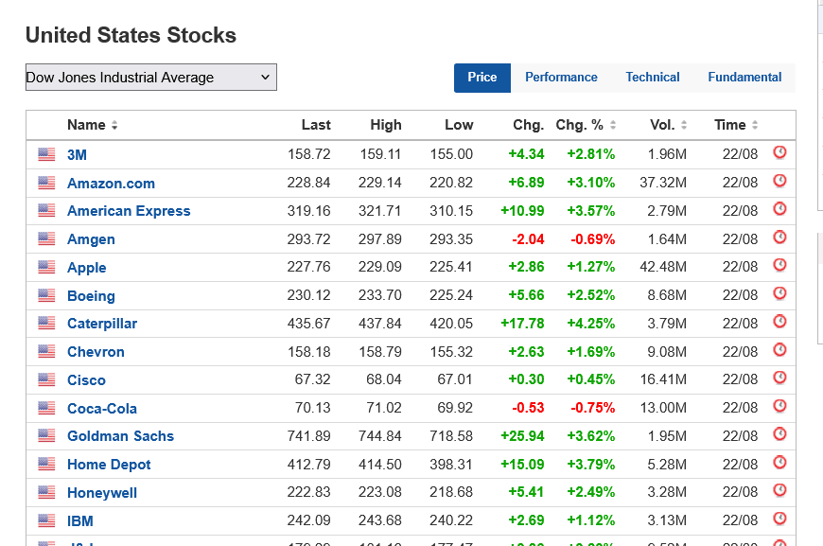Click the clock icon in the Coca-Cola row
This screenshot has height=546, width=823.
(779, 406)
